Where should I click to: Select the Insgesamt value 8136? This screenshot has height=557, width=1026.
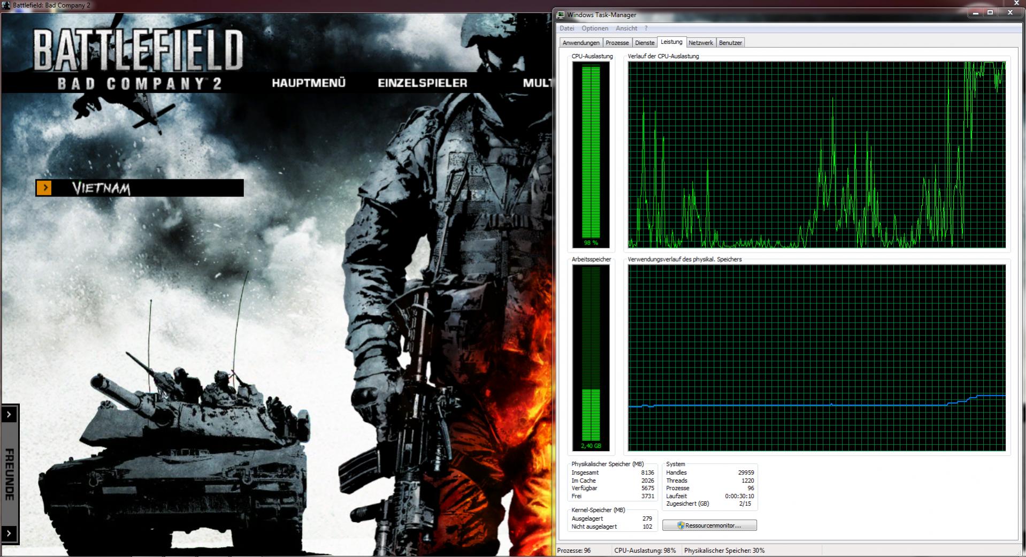tap(647, 472)
